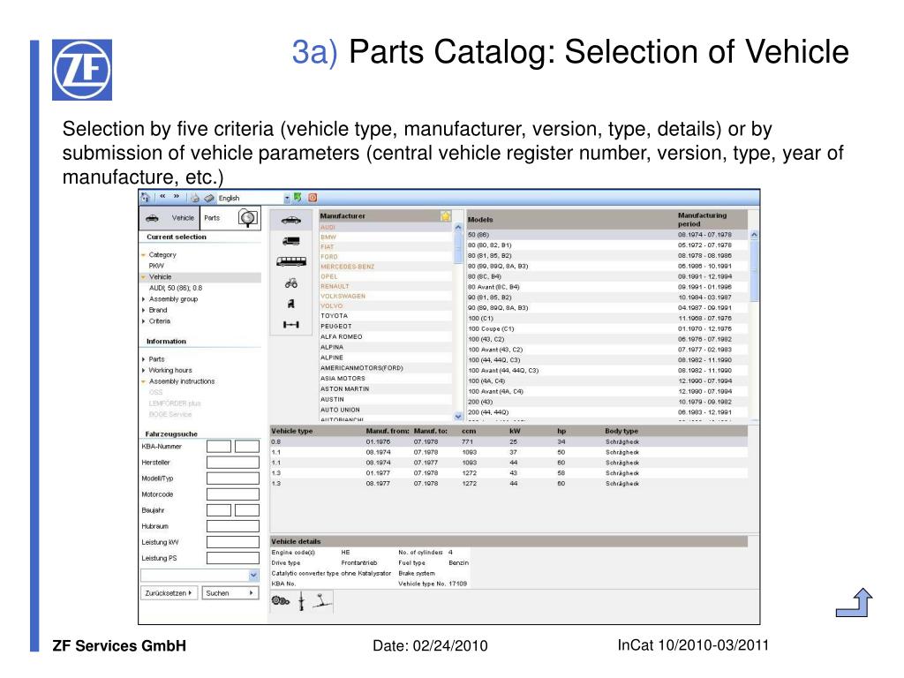Click the blue return arrow on slide

click(x=854, y=602)
